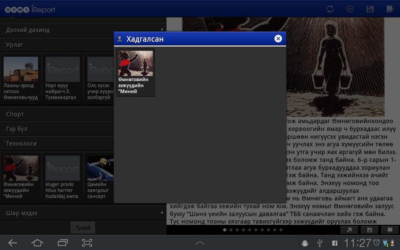Close the Хадгалсан dialog
This screenshot has width=400, height=250.
coord(278,39)
